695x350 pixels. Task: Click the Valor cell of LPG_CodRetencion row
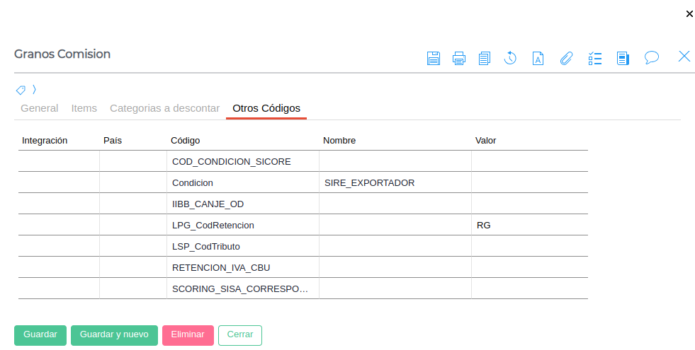coord(529,225)
